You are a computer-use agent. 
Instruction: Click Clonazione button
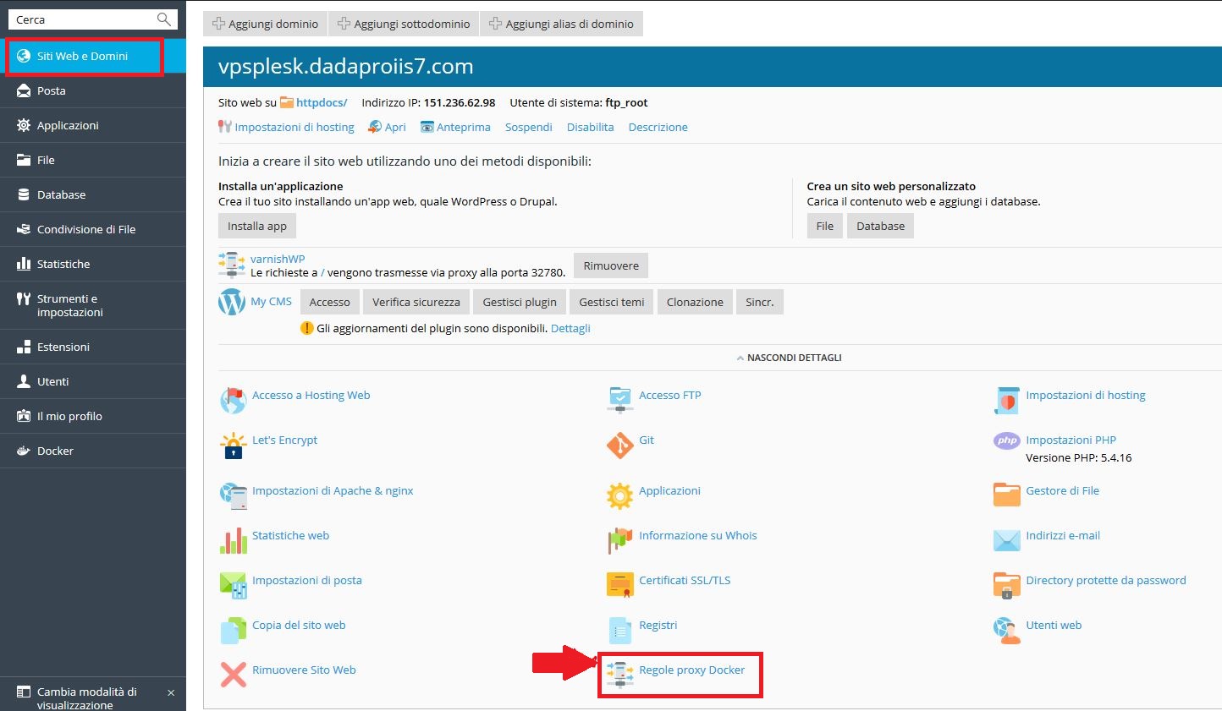[695, 302]
